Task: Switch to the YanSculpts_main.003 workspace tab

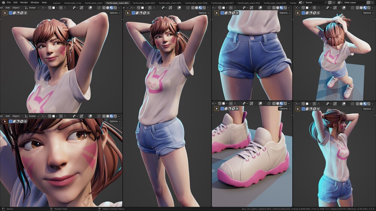Action: coord(144,3)
